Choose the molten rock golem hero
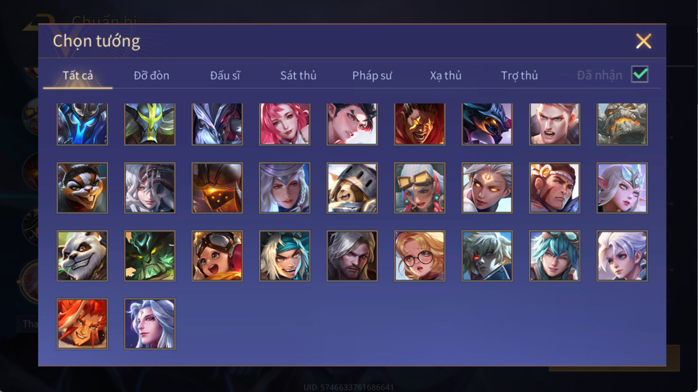 click(622, 124)
